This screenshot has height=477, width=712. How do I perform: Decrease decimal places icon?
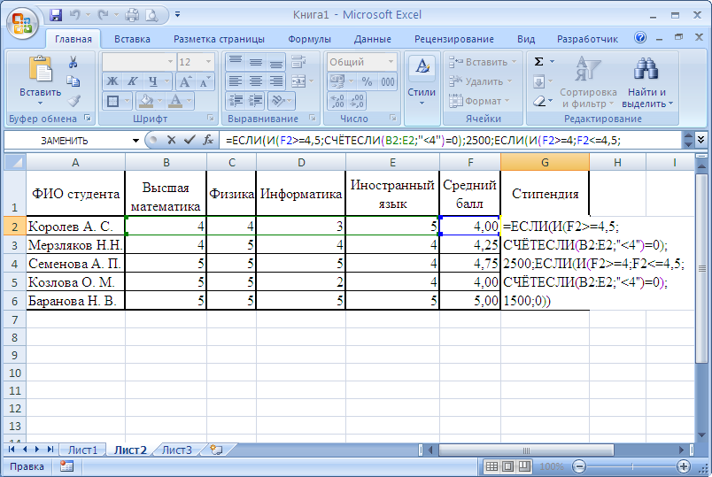[x=358, y=101]
